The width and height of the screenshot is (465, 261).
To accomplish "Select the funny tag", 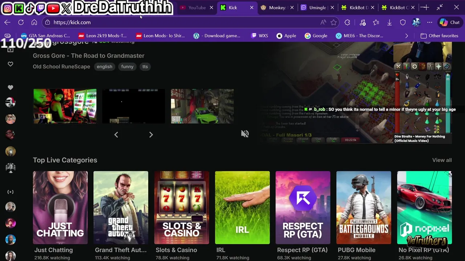I will tap(127, 66).
